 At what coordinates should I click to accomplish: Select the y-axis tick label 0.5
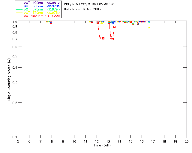[15, 56]
